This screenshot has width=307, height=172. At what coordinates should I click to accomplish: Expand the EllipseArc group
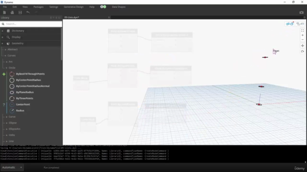(7, 129)
